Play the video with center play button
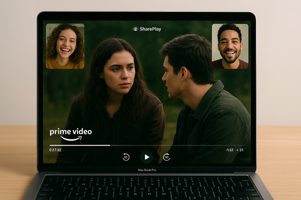301x200 pixels. click(x=146, y=157)
